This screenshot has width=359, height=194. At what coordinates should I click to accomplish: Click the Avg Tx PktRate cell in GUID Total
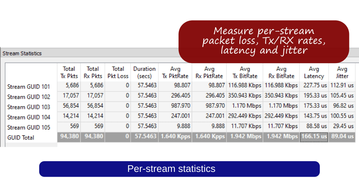pyautogui.click(x=175, y=137)
